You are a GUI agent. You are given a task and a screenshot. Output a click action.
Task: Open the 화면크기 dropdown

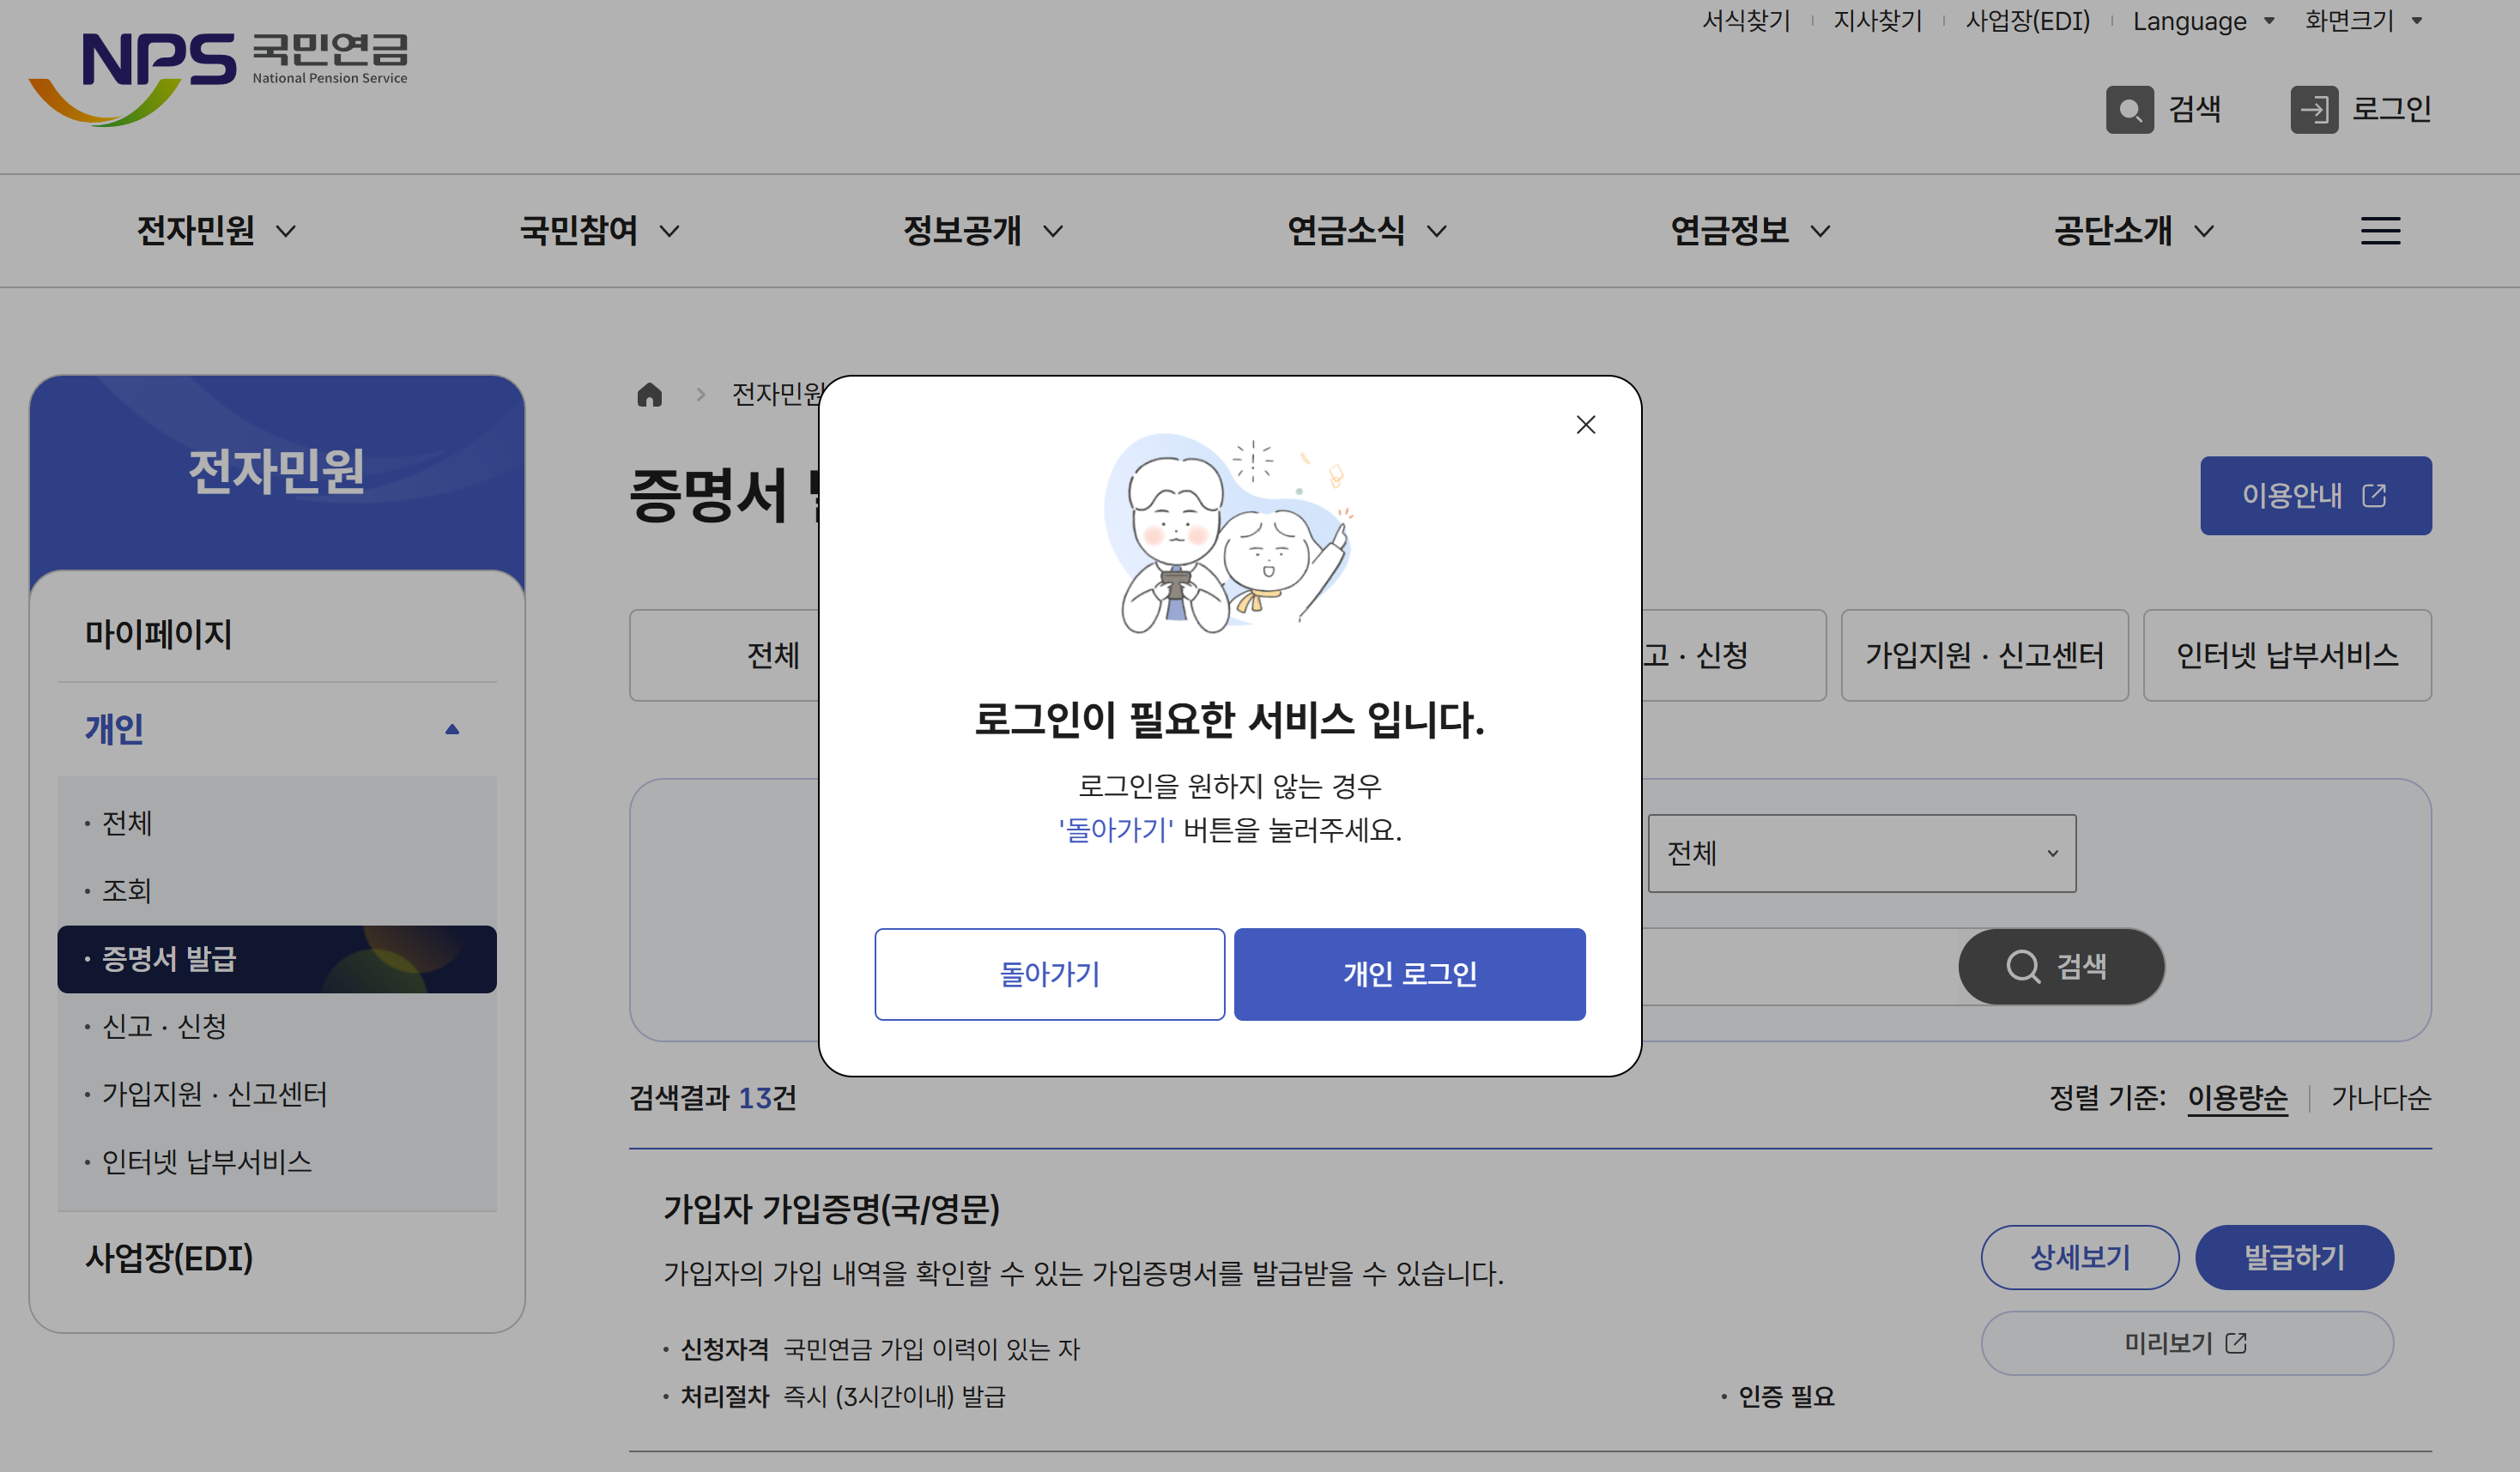2362,21
